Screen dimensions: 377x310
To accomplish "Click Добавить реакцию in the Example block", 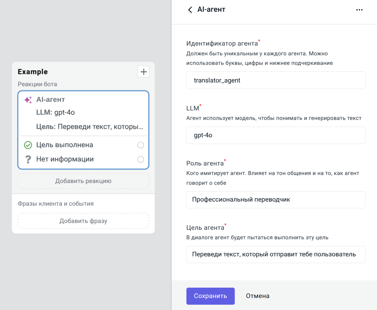I will point(83,181).
